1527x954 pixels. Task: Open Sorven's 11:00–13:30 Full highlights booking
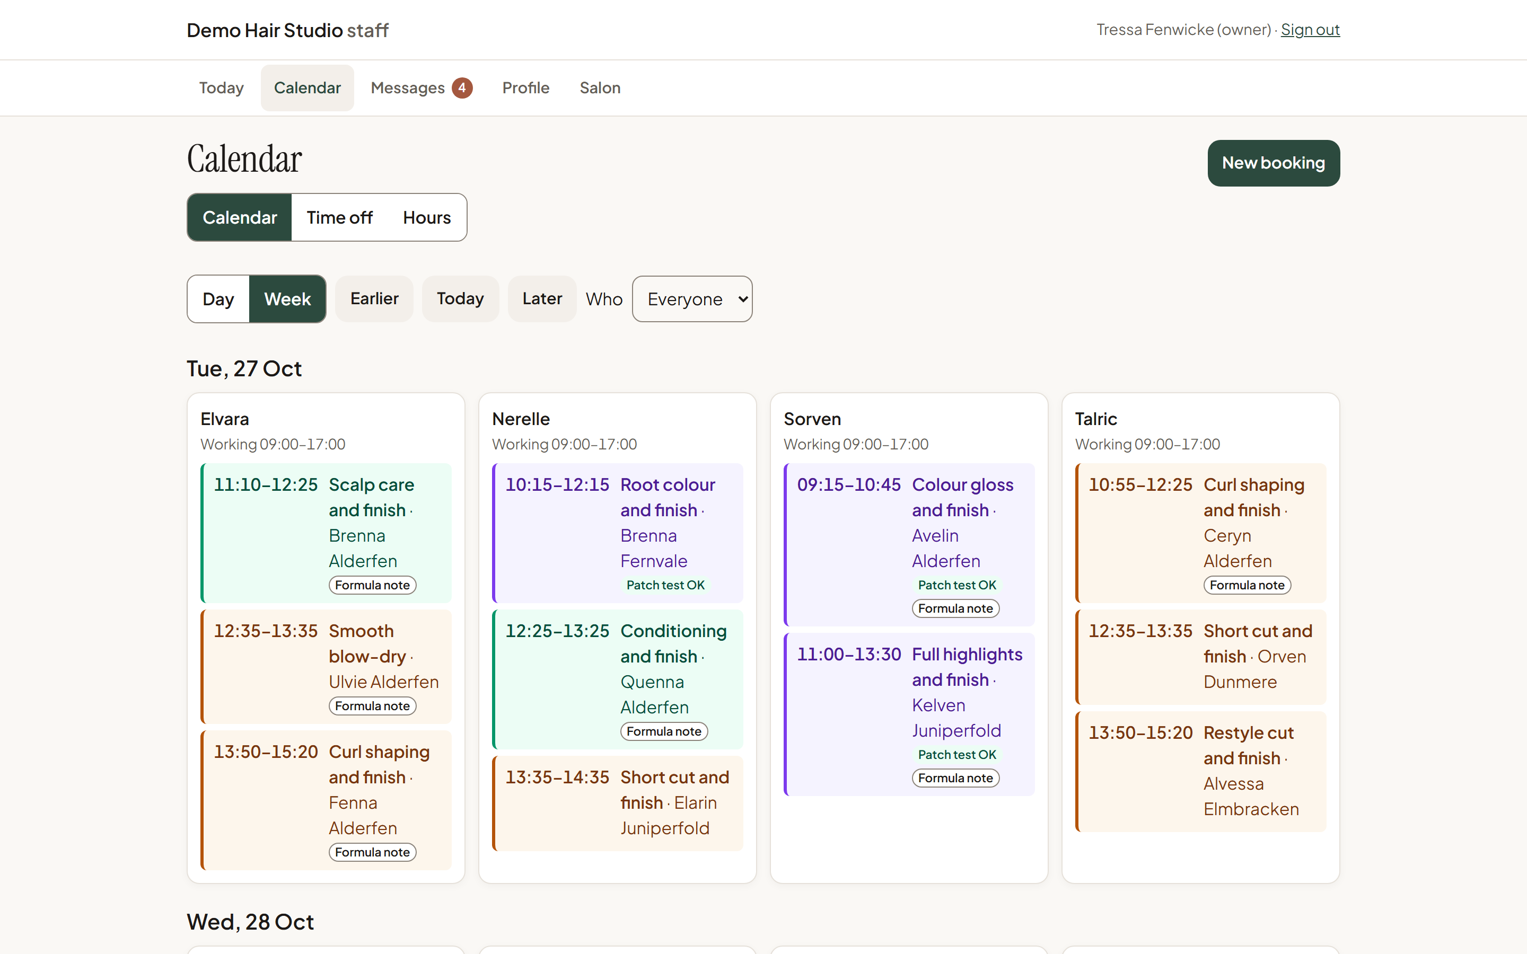[909, 714]
